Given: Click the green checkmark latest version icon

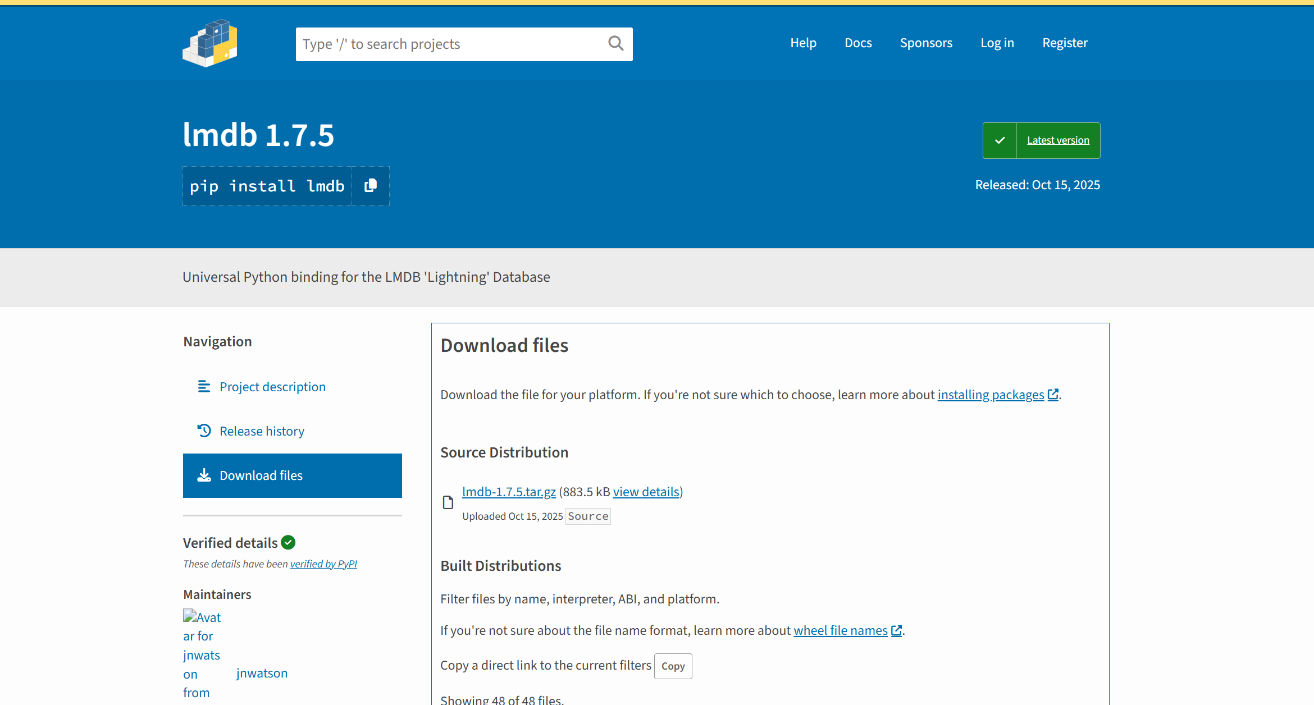Looking at the screenshot, I should pos(1000,140).
